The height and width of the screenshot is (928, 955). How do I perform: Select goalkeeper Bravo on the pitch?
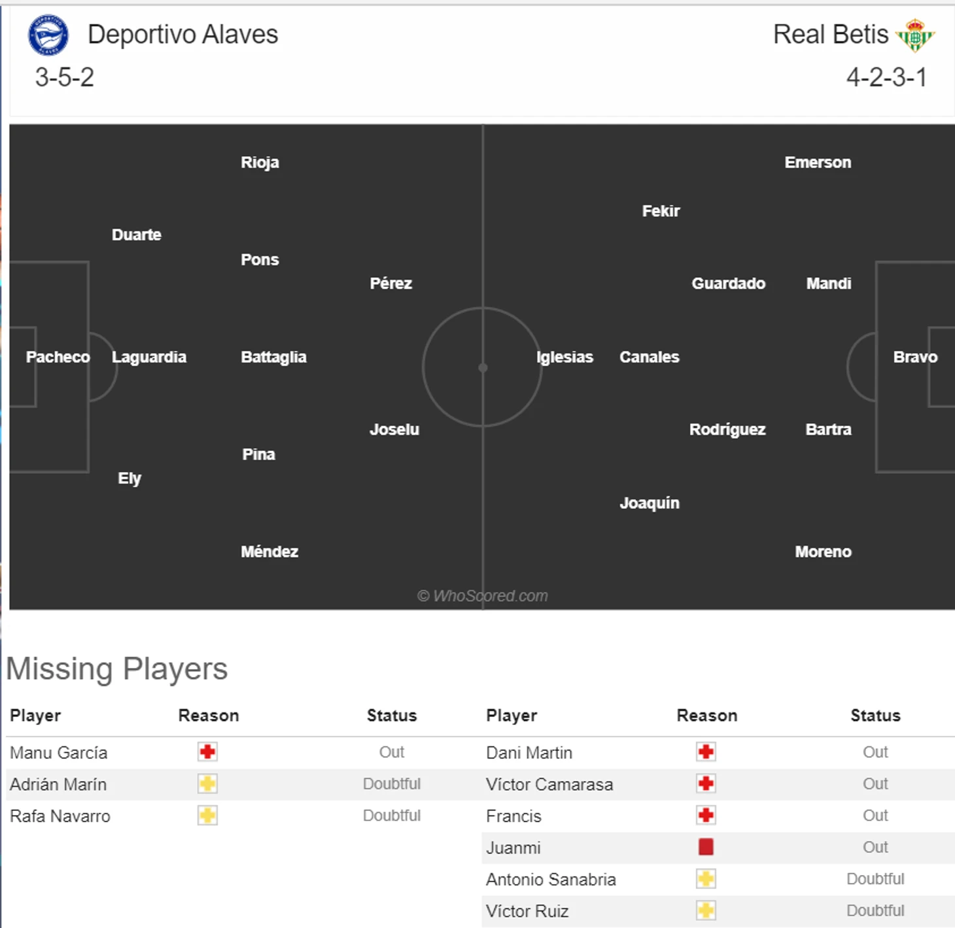(915, 357)
